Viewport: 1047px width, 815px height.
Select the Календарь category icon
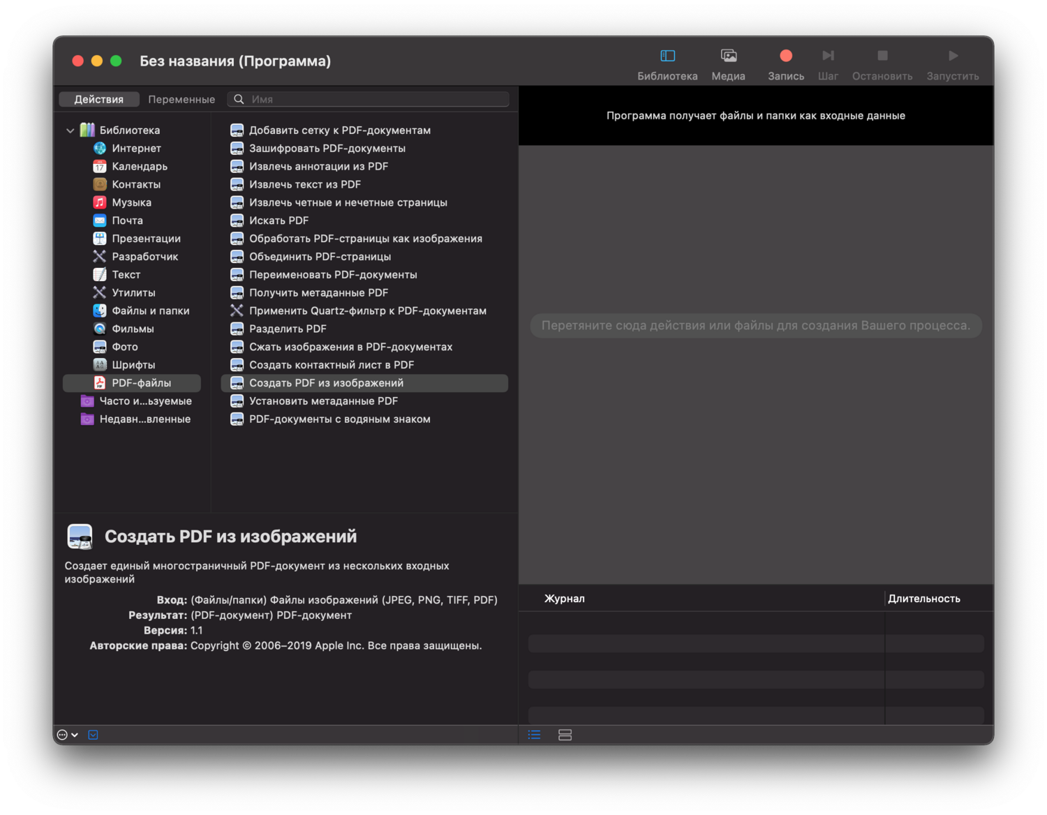click(100, 166)
